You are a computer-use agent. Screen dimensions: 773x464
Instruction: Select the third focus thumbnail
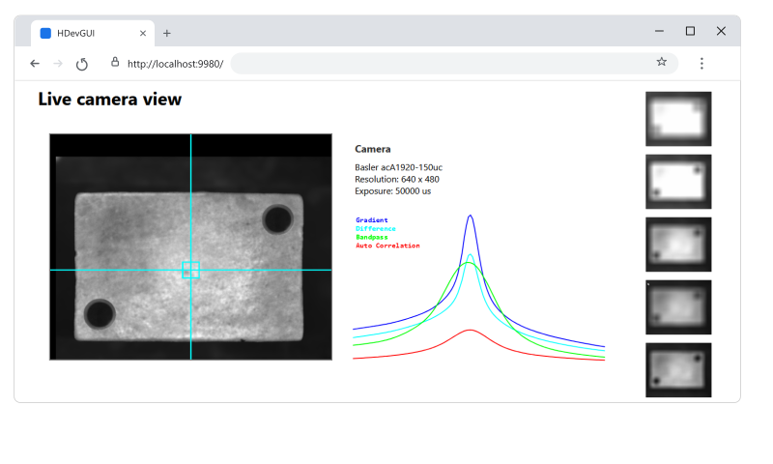(678, 245)
